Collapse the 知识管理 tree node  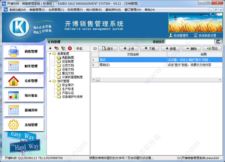pos(50,81)
